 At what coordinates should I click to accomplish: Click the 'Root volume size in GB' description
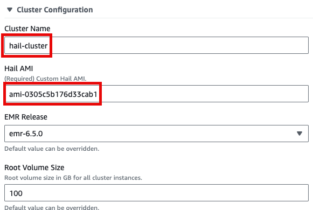73,178
